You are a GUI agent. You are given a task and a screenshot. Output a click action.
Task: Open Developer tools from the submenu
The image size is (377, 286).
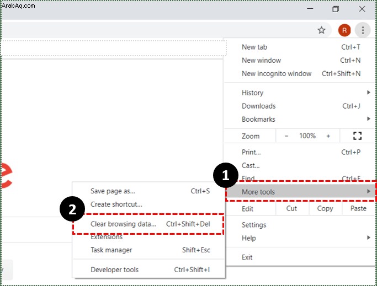[149, 269]
